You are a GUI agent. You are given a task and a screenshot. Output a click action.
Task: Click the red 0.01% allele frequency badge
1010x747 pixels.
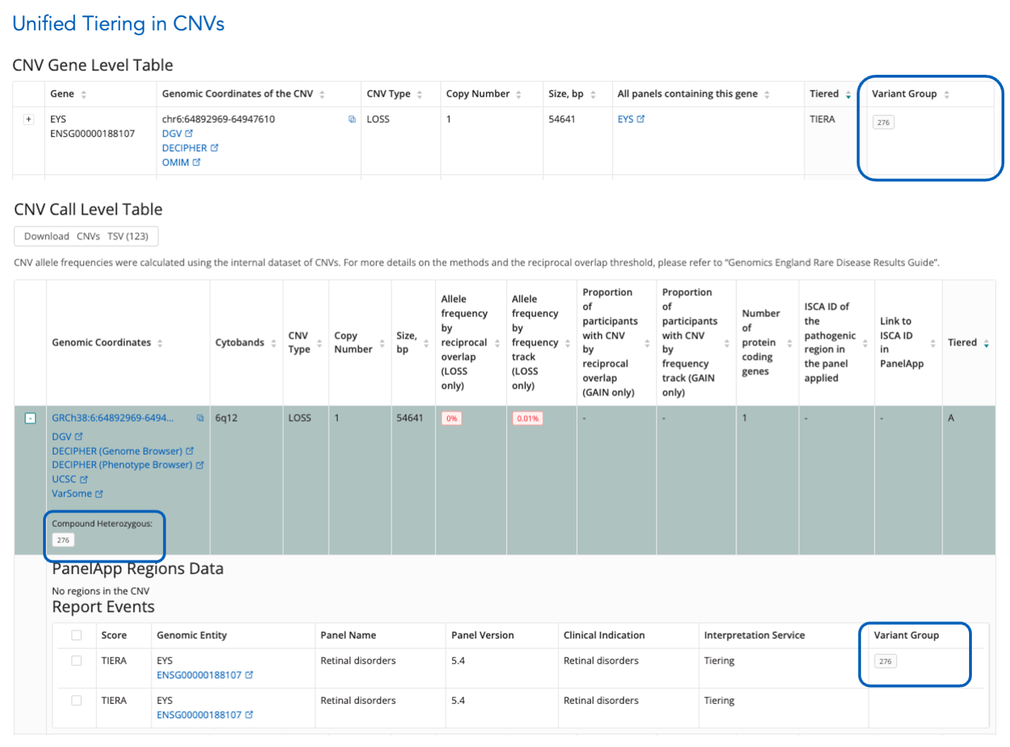[x=527, y=418]
